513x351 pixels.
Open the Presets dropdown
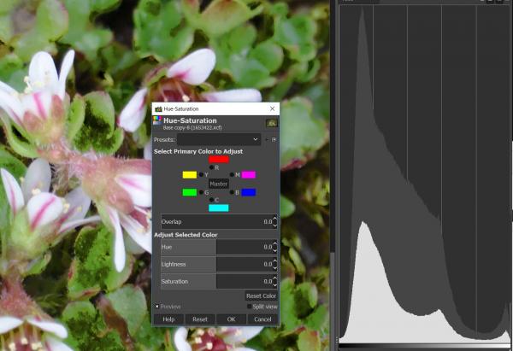pyautogui.click(x=219, y=139)
